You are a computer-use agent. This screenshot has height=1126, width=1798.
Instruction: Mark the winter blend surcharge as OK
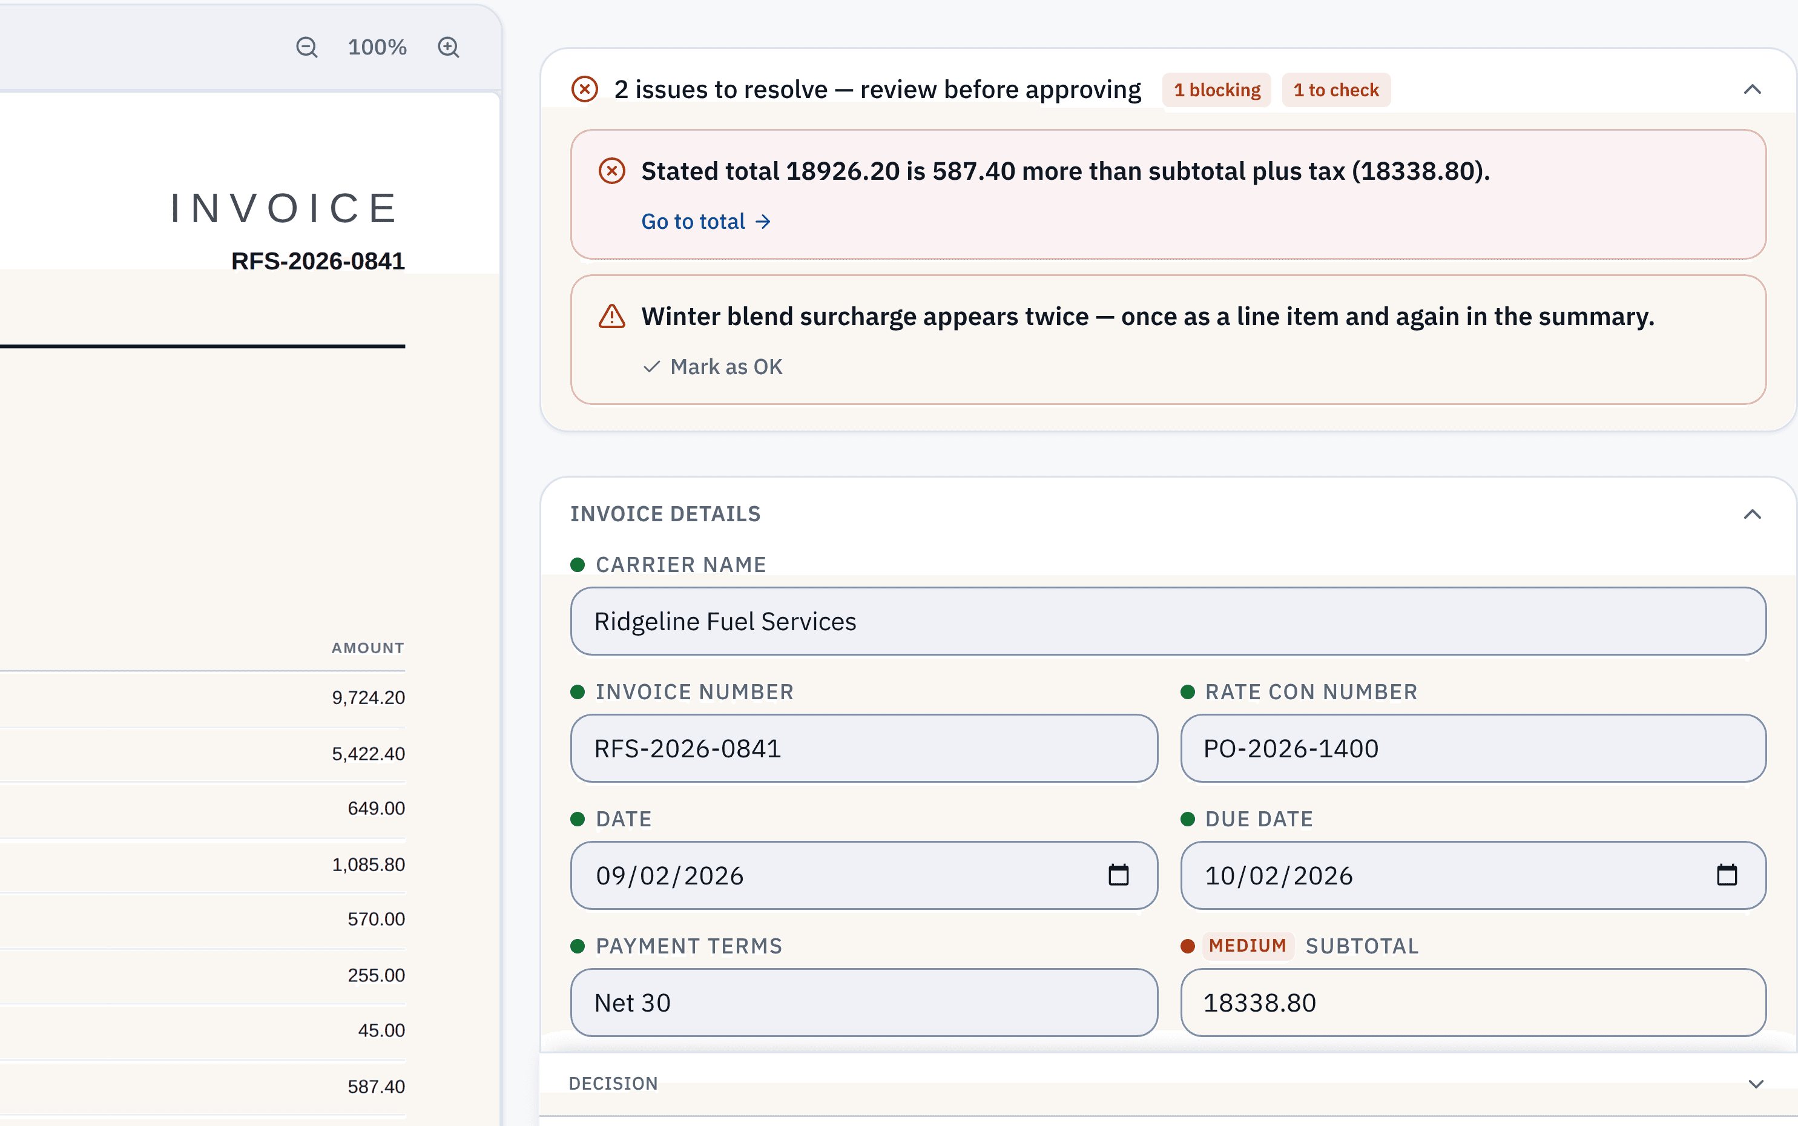click(x=713, y=366)
